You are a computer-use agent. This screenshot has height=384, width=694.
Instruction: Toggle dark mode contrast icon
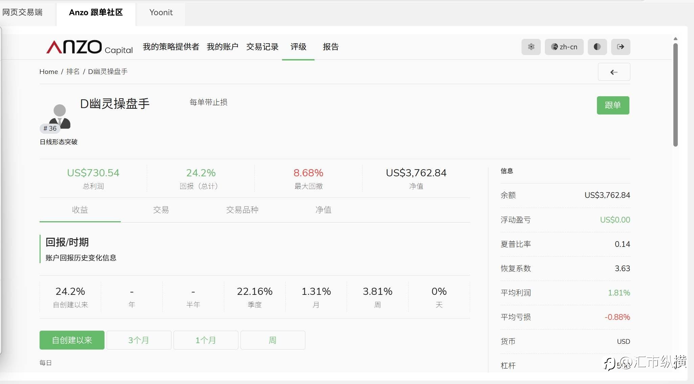pyautogui.click(x=597, y=47)
